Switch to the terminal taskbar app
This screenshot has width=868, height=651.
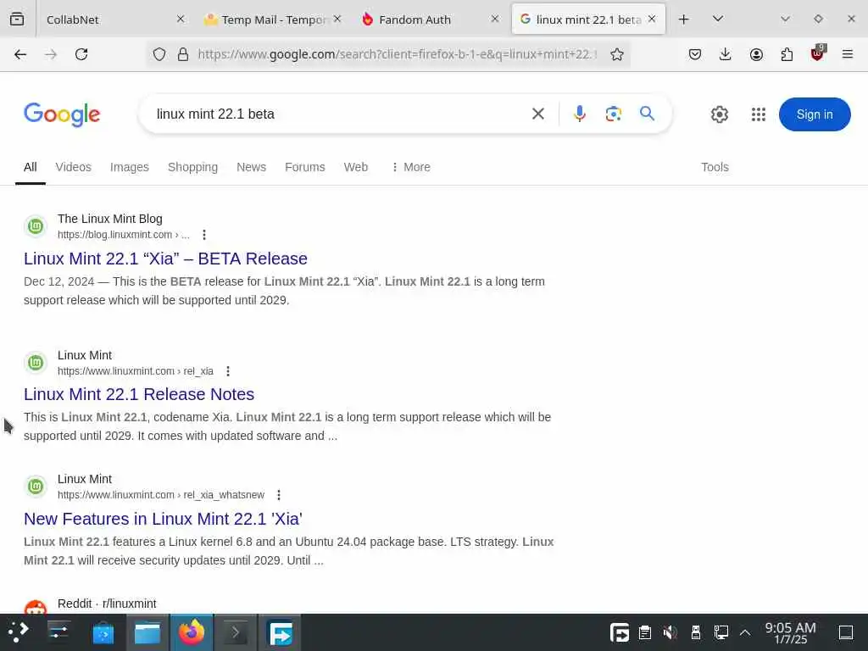236,632
